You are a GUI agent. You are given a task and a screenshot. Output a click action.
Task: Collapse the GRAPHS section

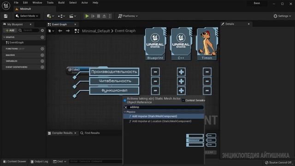click(4, 37)
